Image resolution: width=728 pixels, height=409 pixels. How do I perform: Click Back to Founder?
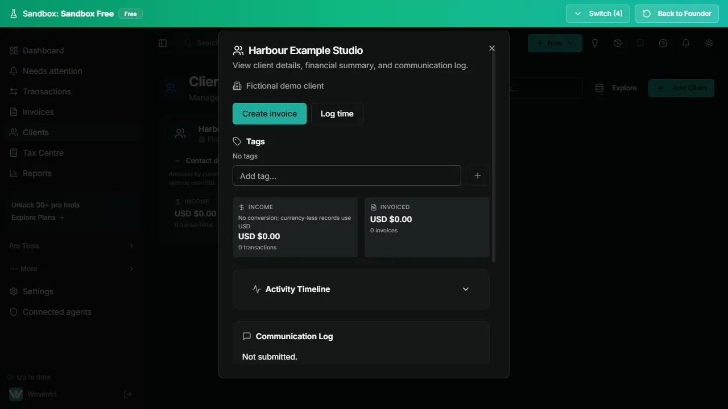677,14
